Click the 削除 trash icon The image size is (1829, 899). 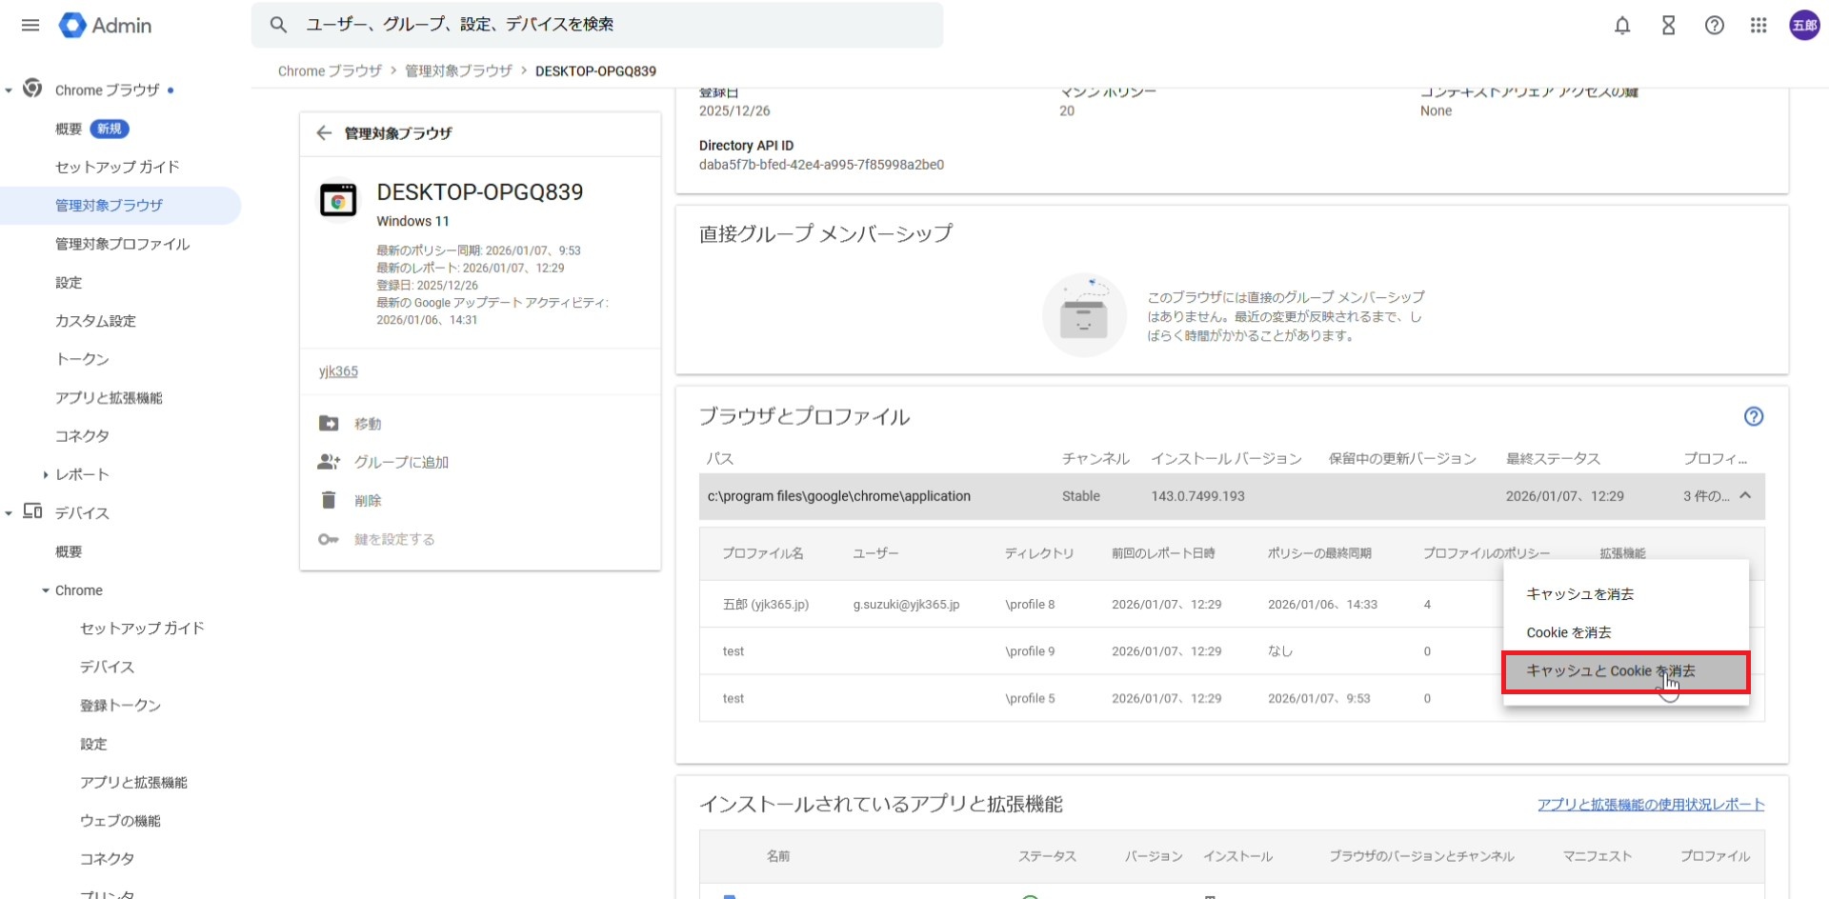click(329, 501)
